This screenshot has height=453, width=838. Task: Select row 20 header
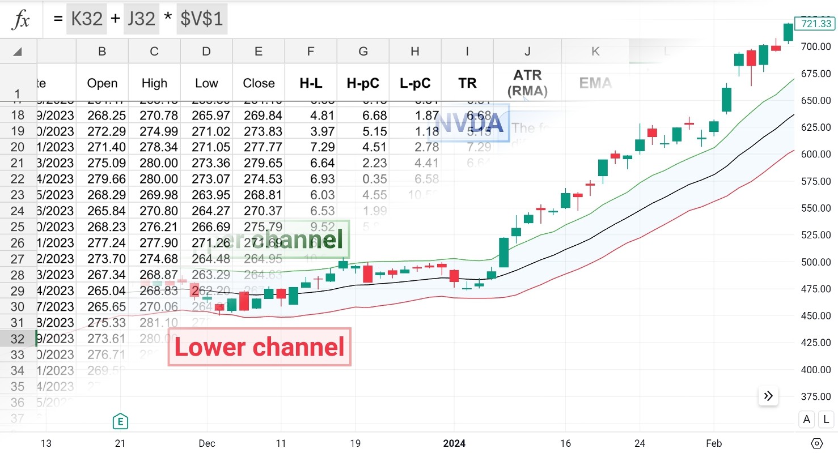coord(18,147)
